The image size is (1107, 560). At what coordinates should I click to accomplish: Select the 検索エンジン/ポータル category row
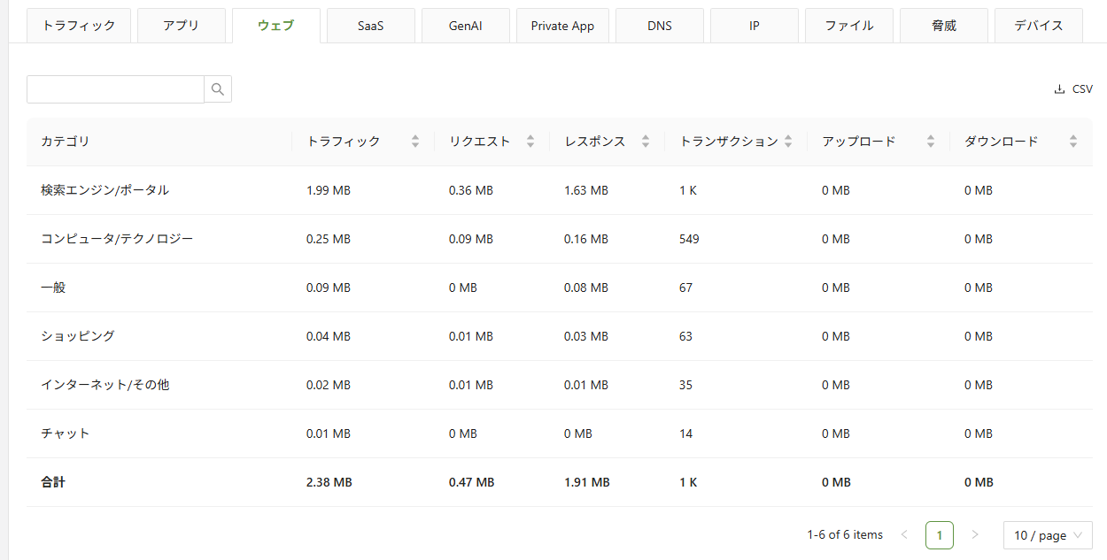click(105, 190)
